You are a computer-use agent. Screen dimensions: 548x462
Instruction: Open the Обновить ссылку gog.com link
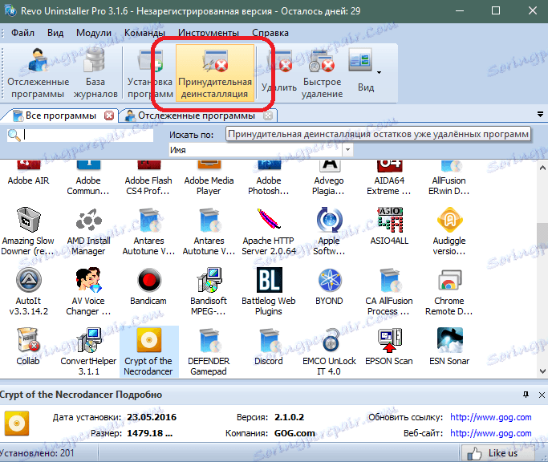[491, 417]
